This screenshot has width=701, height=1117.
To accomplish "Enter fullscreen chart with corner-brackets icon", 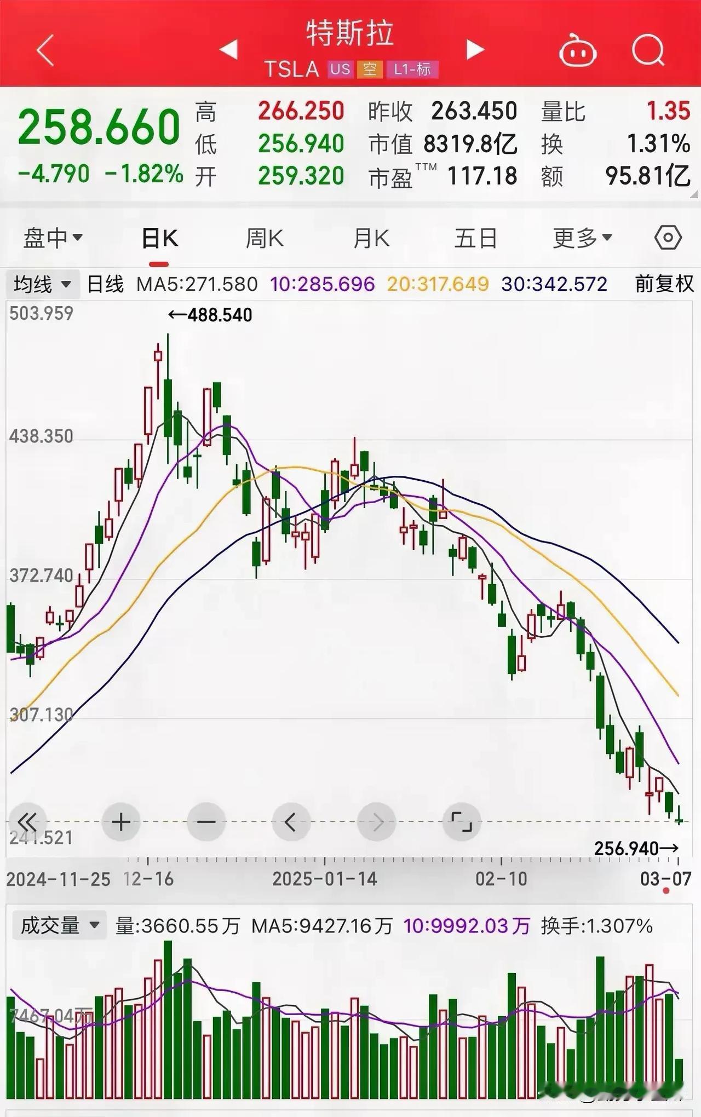I will [x=461, y=822].
